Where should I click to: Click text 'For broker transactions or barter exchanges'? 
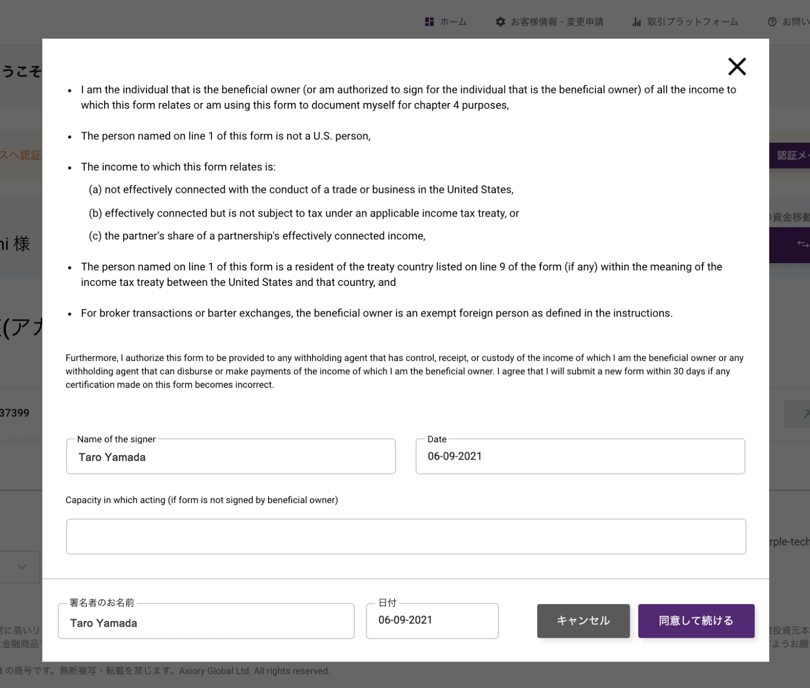pyautogui.click(x=376, y=313)
